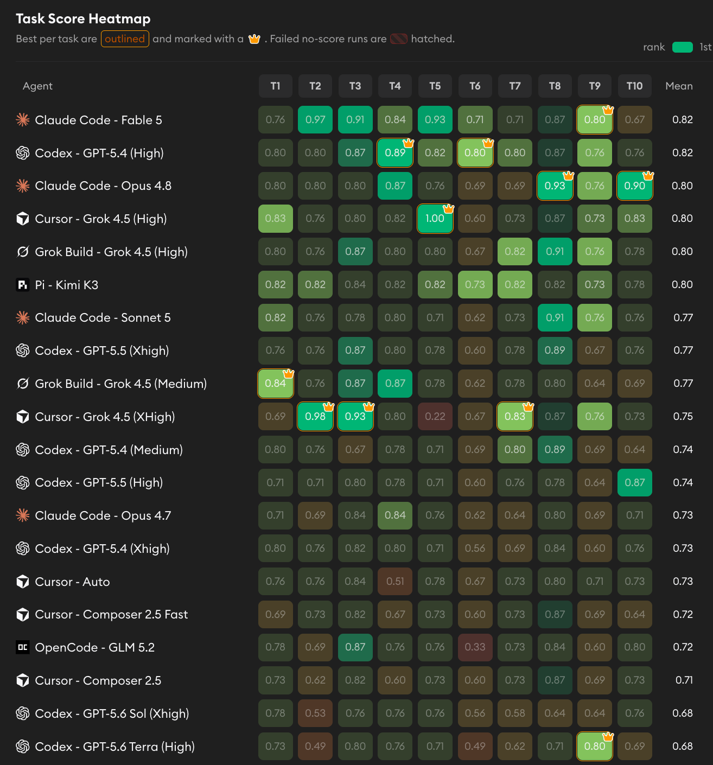
Task: Click Claude Code - Opus 4.8 T8 score 0.93
Action: click(555, 186)
